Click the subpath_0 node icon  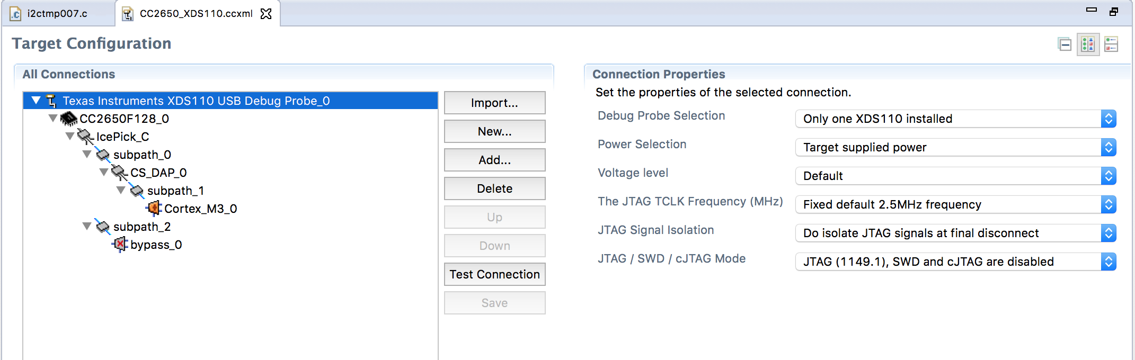pos(102,155)
